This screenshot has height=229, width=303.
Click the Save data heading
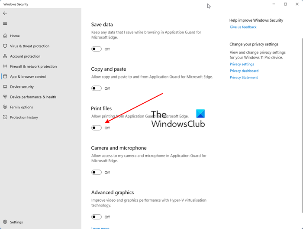[102, 25]
